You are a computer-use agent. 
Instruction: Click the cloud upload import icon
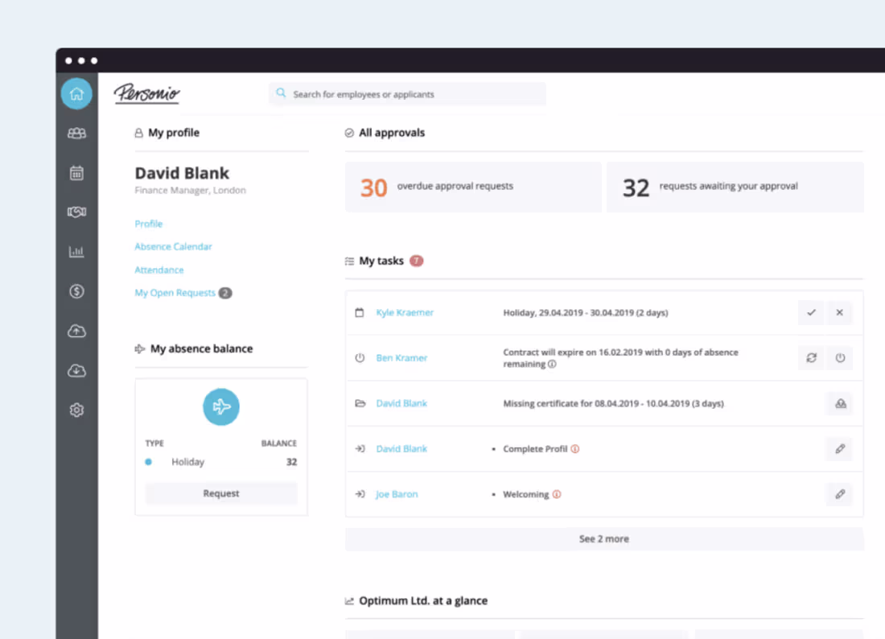coord(76,331)
